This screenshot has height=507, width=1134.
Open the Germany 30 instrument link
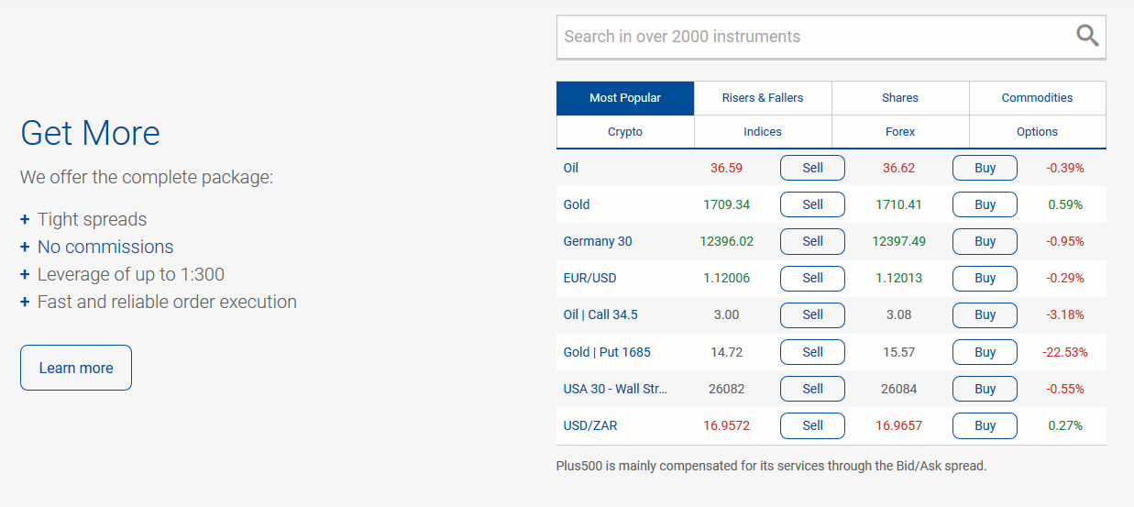(598, 241)
